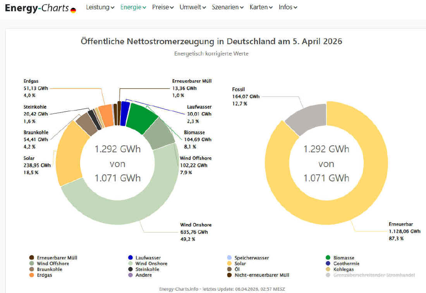Toggle Braunkohle legend entry

pyautogui.click(x=49, y=269)
